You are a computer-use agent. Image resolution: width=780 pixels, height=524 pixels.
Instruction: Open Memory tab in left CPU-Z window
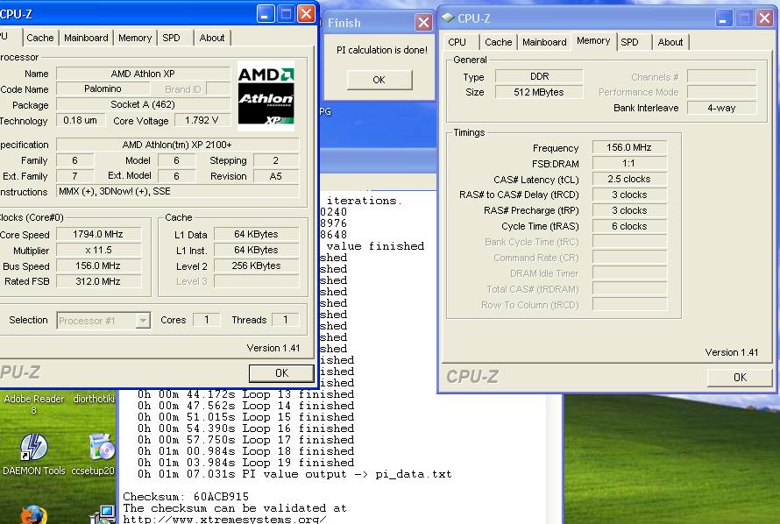point(135,38)
